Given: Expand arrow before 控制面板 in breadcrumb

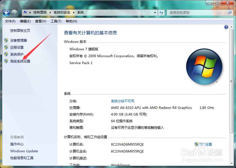Looking at the screenshot, I should pyautogui.click(x=30, y=12).
